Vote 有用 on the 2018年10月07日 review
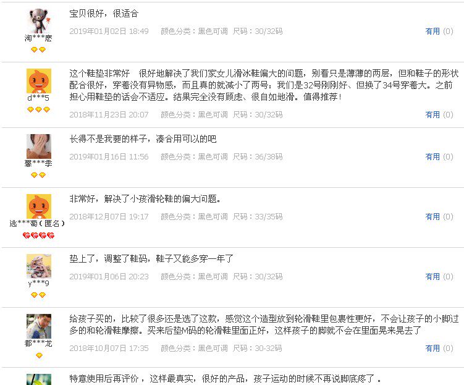This screenshot has width=464, height=385. click(432, 349)
